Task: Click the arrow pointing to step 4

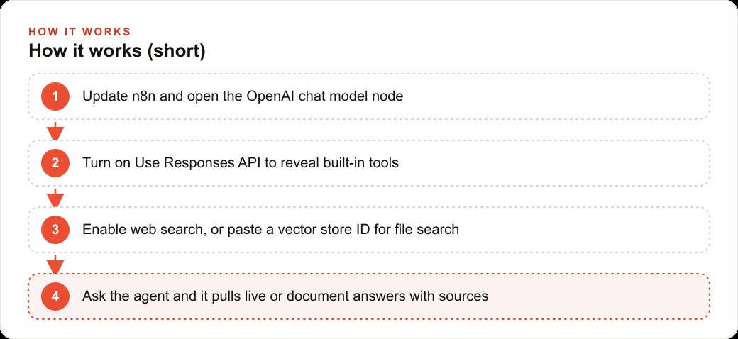Action: coord(55,265)
